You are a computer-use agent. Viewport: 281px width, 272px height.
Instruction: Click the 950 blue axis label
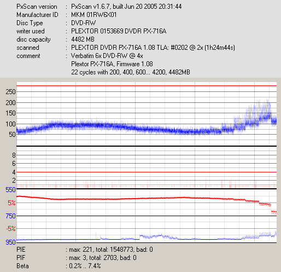(x=10, y=242)
